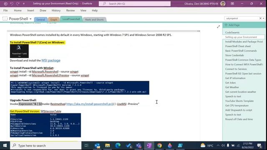The height and width of the screenshot is (150, 267).
Task: Click the PSVersionTable output screenshot
Action: tap(45, 125)
